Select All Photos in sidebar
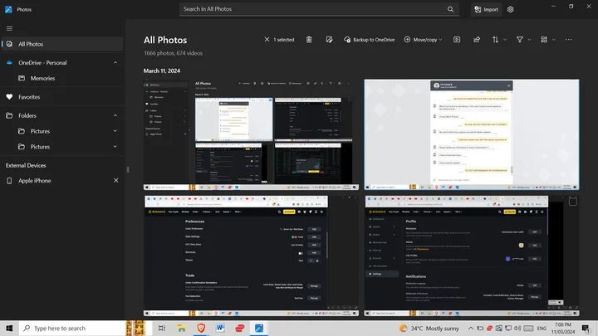598x336 pixels. pos(62,44)
